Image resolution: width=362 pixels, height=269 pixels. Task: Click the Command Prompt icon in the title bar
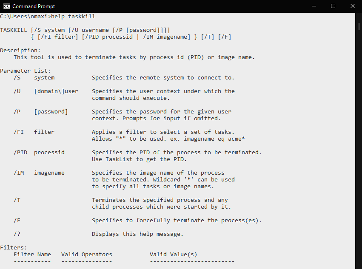click(x=6, y=6)
